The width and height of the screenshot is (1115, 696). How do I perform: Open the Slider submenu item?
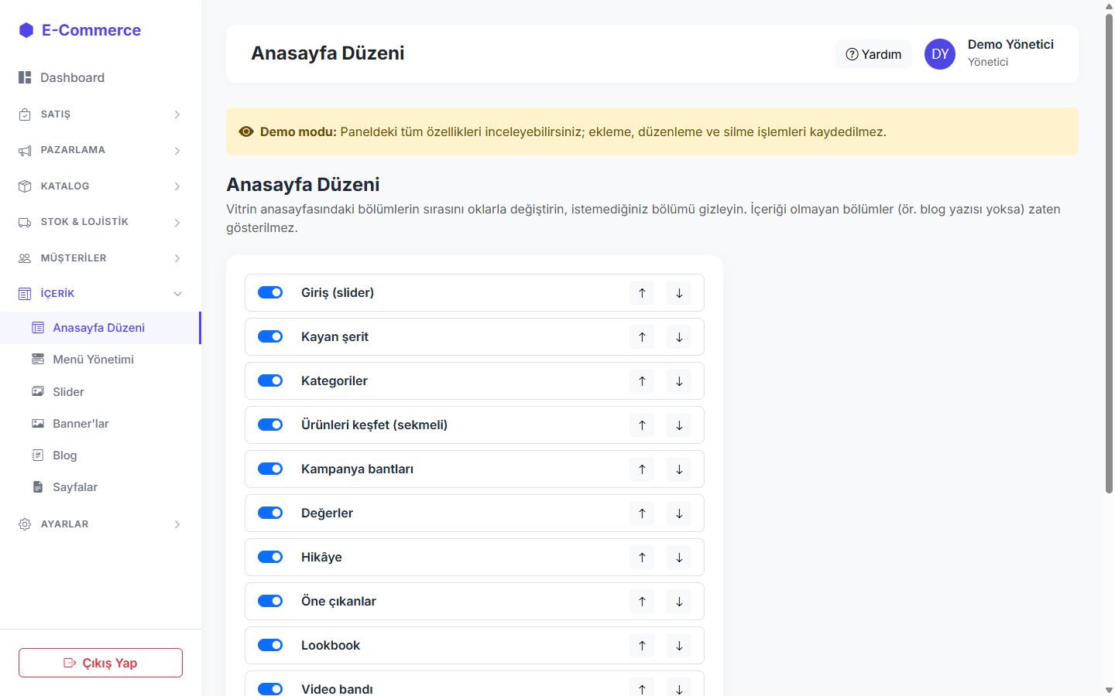coord(101,392)
